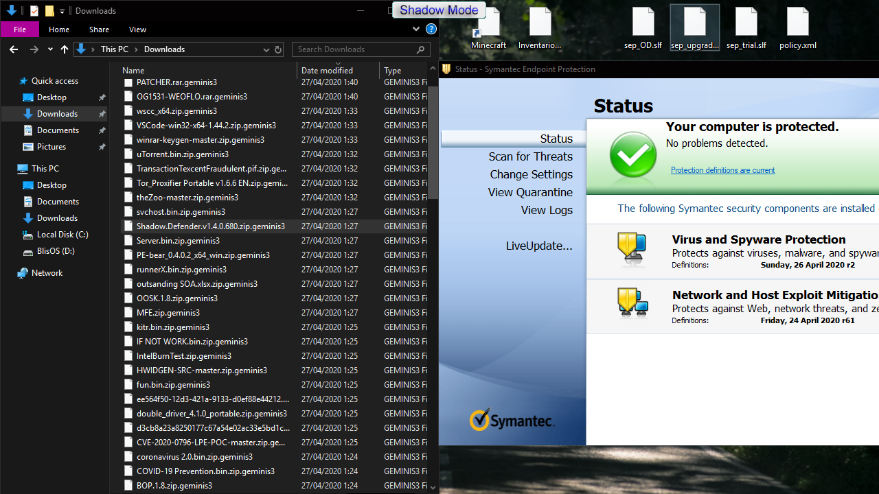Screen dimensions: 879x494
Task: Click the file icon of theZoo-master.zip.geminis3
Action: tap(128, 198)
